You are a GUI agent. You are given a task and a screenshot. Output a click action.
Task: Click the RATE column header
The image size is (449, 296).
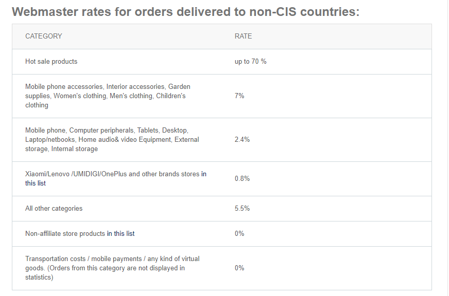click(x=243, y=36)
